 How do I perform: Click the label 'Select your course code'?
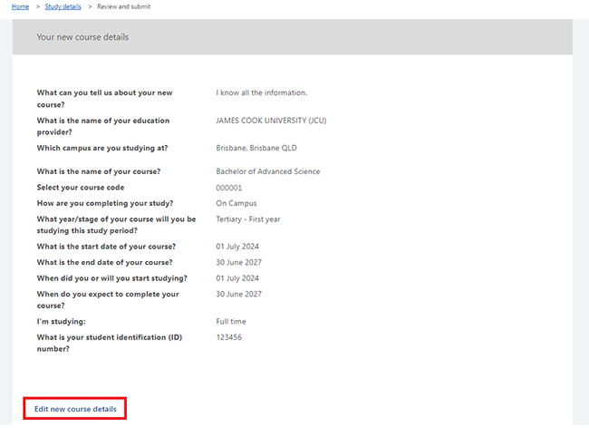pos(81,188)
